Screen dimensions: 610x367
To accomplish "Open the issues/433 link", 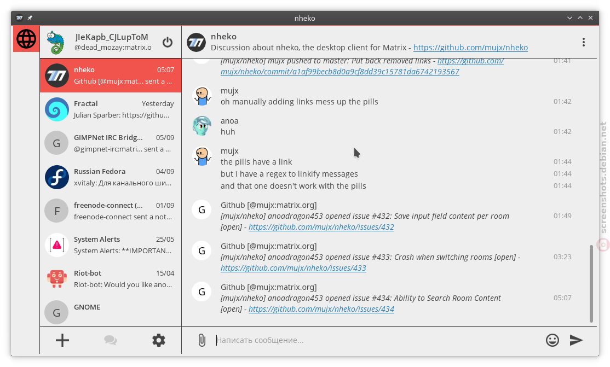I will [294, 268].
